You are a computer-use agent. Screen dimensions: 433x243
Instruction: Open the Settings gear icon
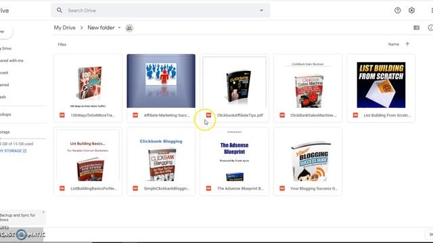click(411, 11)
